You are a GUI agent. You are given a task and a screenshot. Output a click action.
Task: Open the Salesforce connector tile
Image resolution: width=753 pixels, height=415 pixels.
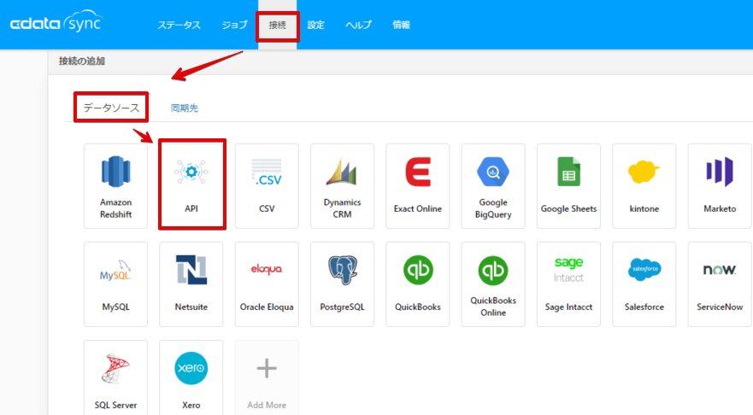[644, 284]
